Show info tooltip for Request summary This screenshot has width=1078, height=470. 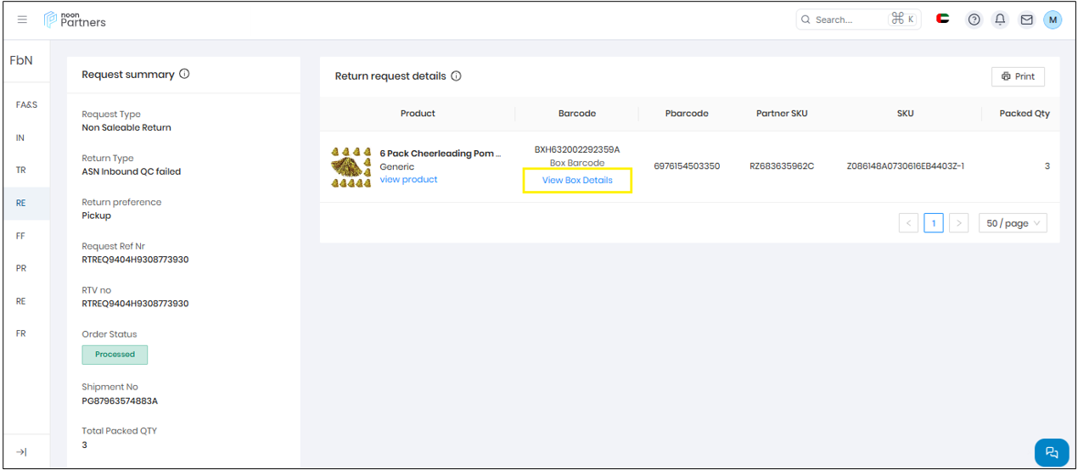pyautogui.click(x=185, y=74)
